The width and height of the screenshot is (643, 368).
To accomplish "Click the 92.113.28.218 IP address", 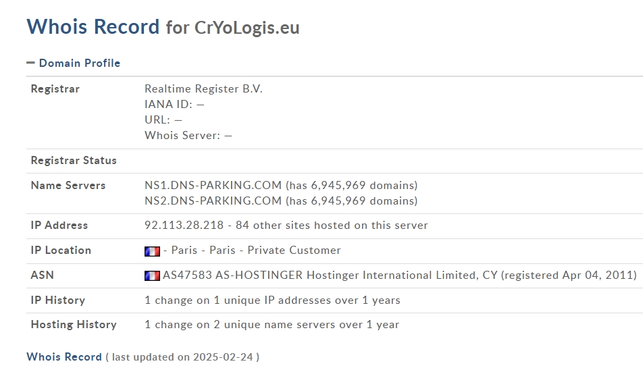I will (x=184, y=226).
